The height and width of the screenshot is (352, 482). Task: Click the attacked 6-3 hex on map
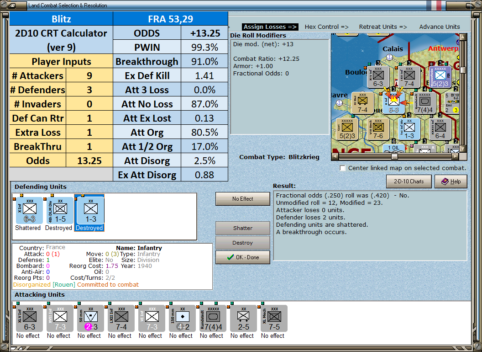394,102
